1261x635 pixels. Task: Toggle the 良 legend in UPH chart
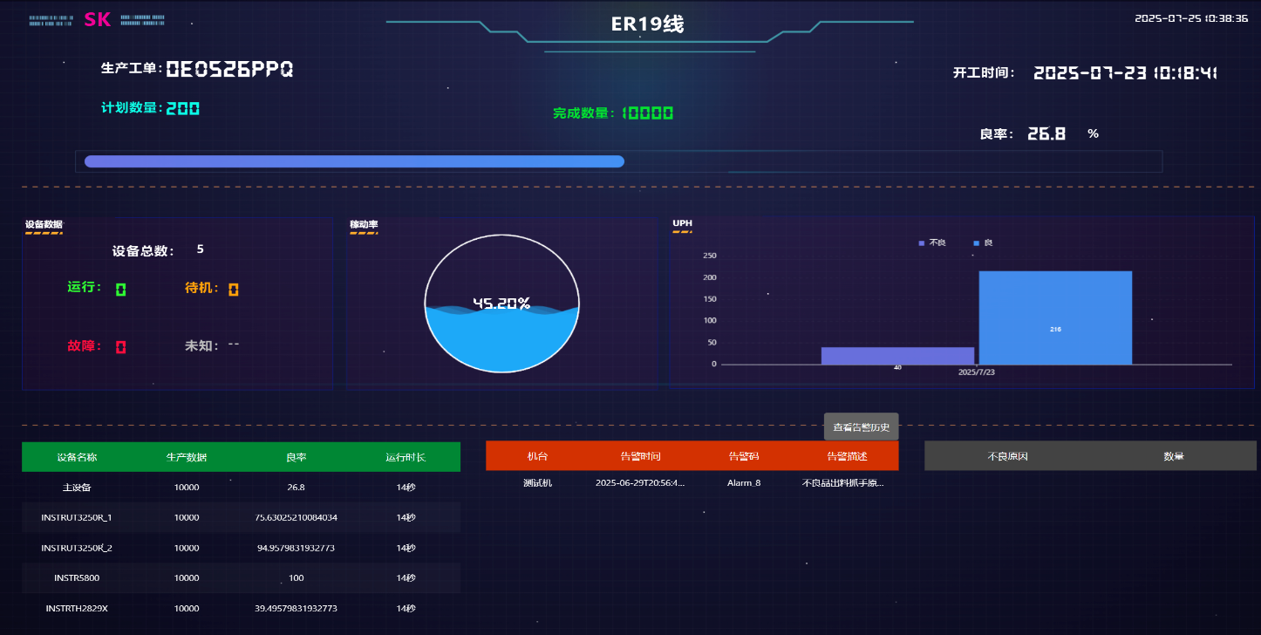982,242
